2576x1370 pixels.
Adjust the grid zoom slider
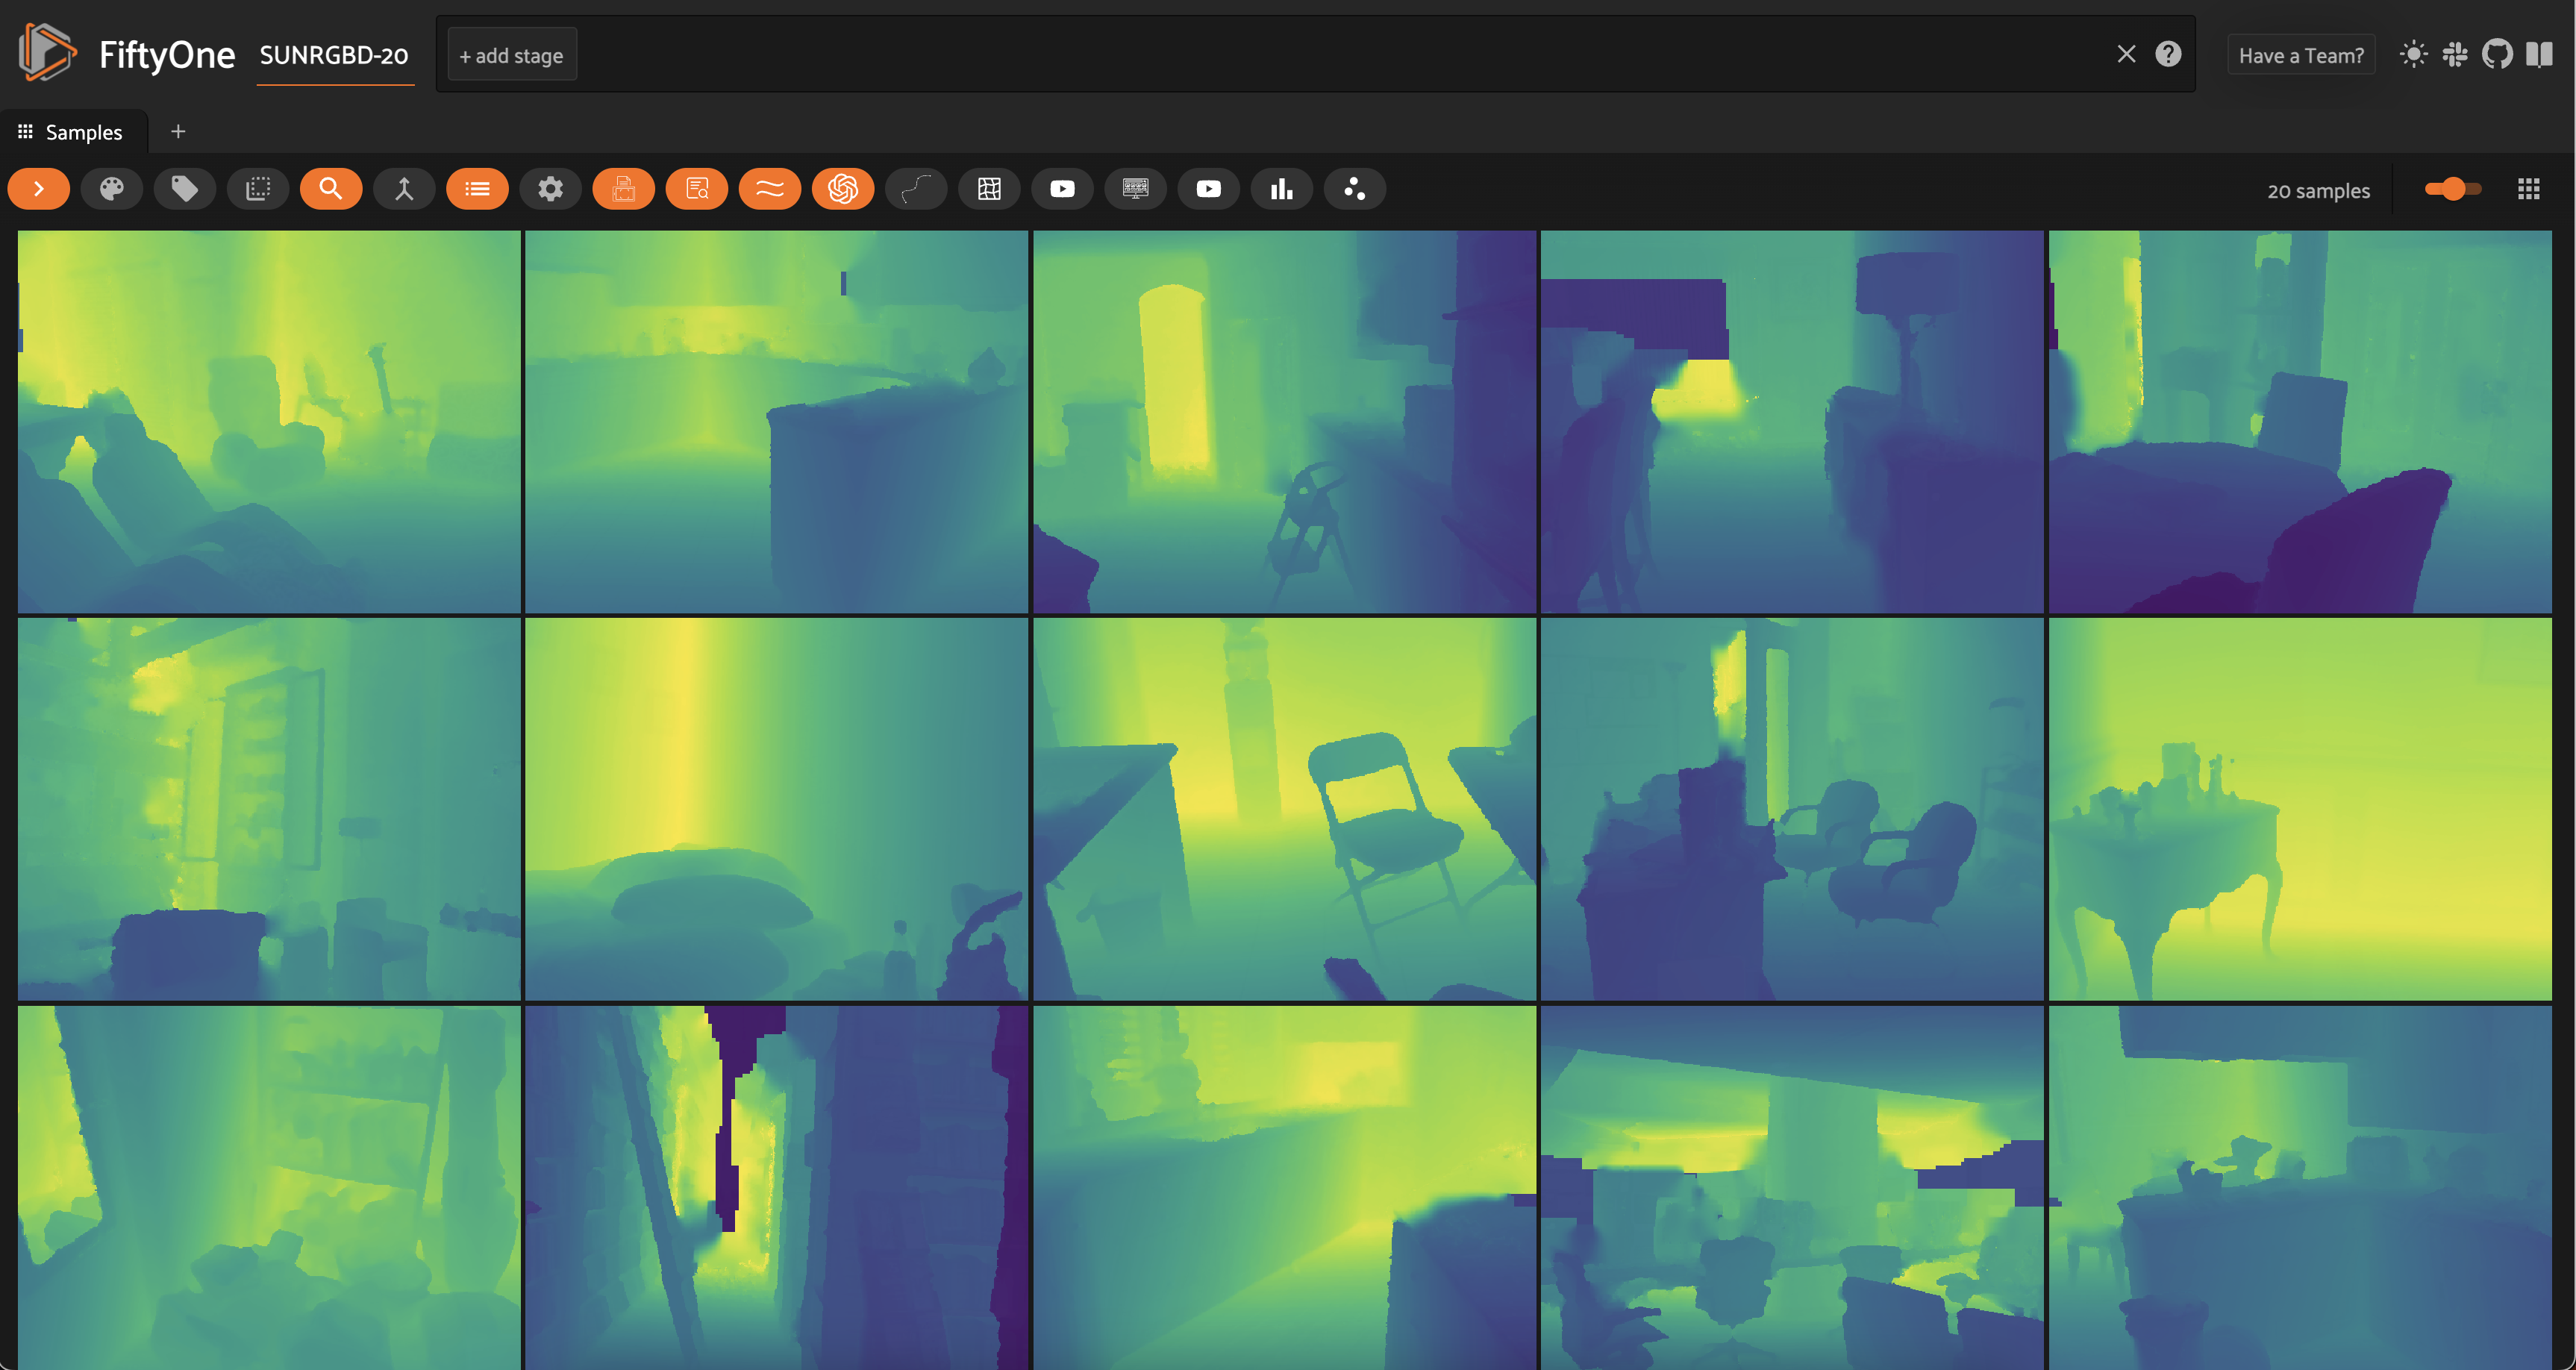[x=2452, y=189]
